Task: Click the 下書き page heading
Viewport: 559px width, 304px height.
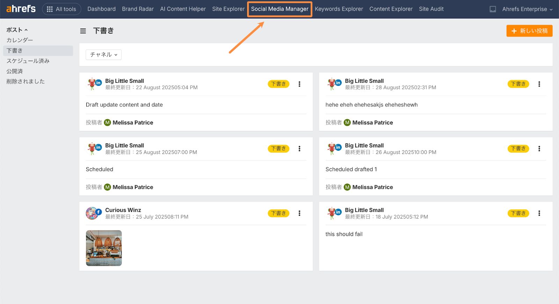Action: click(x=103, y=31)
